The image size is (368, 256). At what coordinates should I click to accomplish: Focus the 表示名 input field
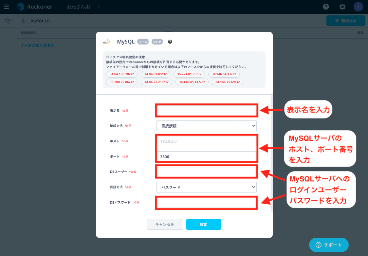click(207, 111)
